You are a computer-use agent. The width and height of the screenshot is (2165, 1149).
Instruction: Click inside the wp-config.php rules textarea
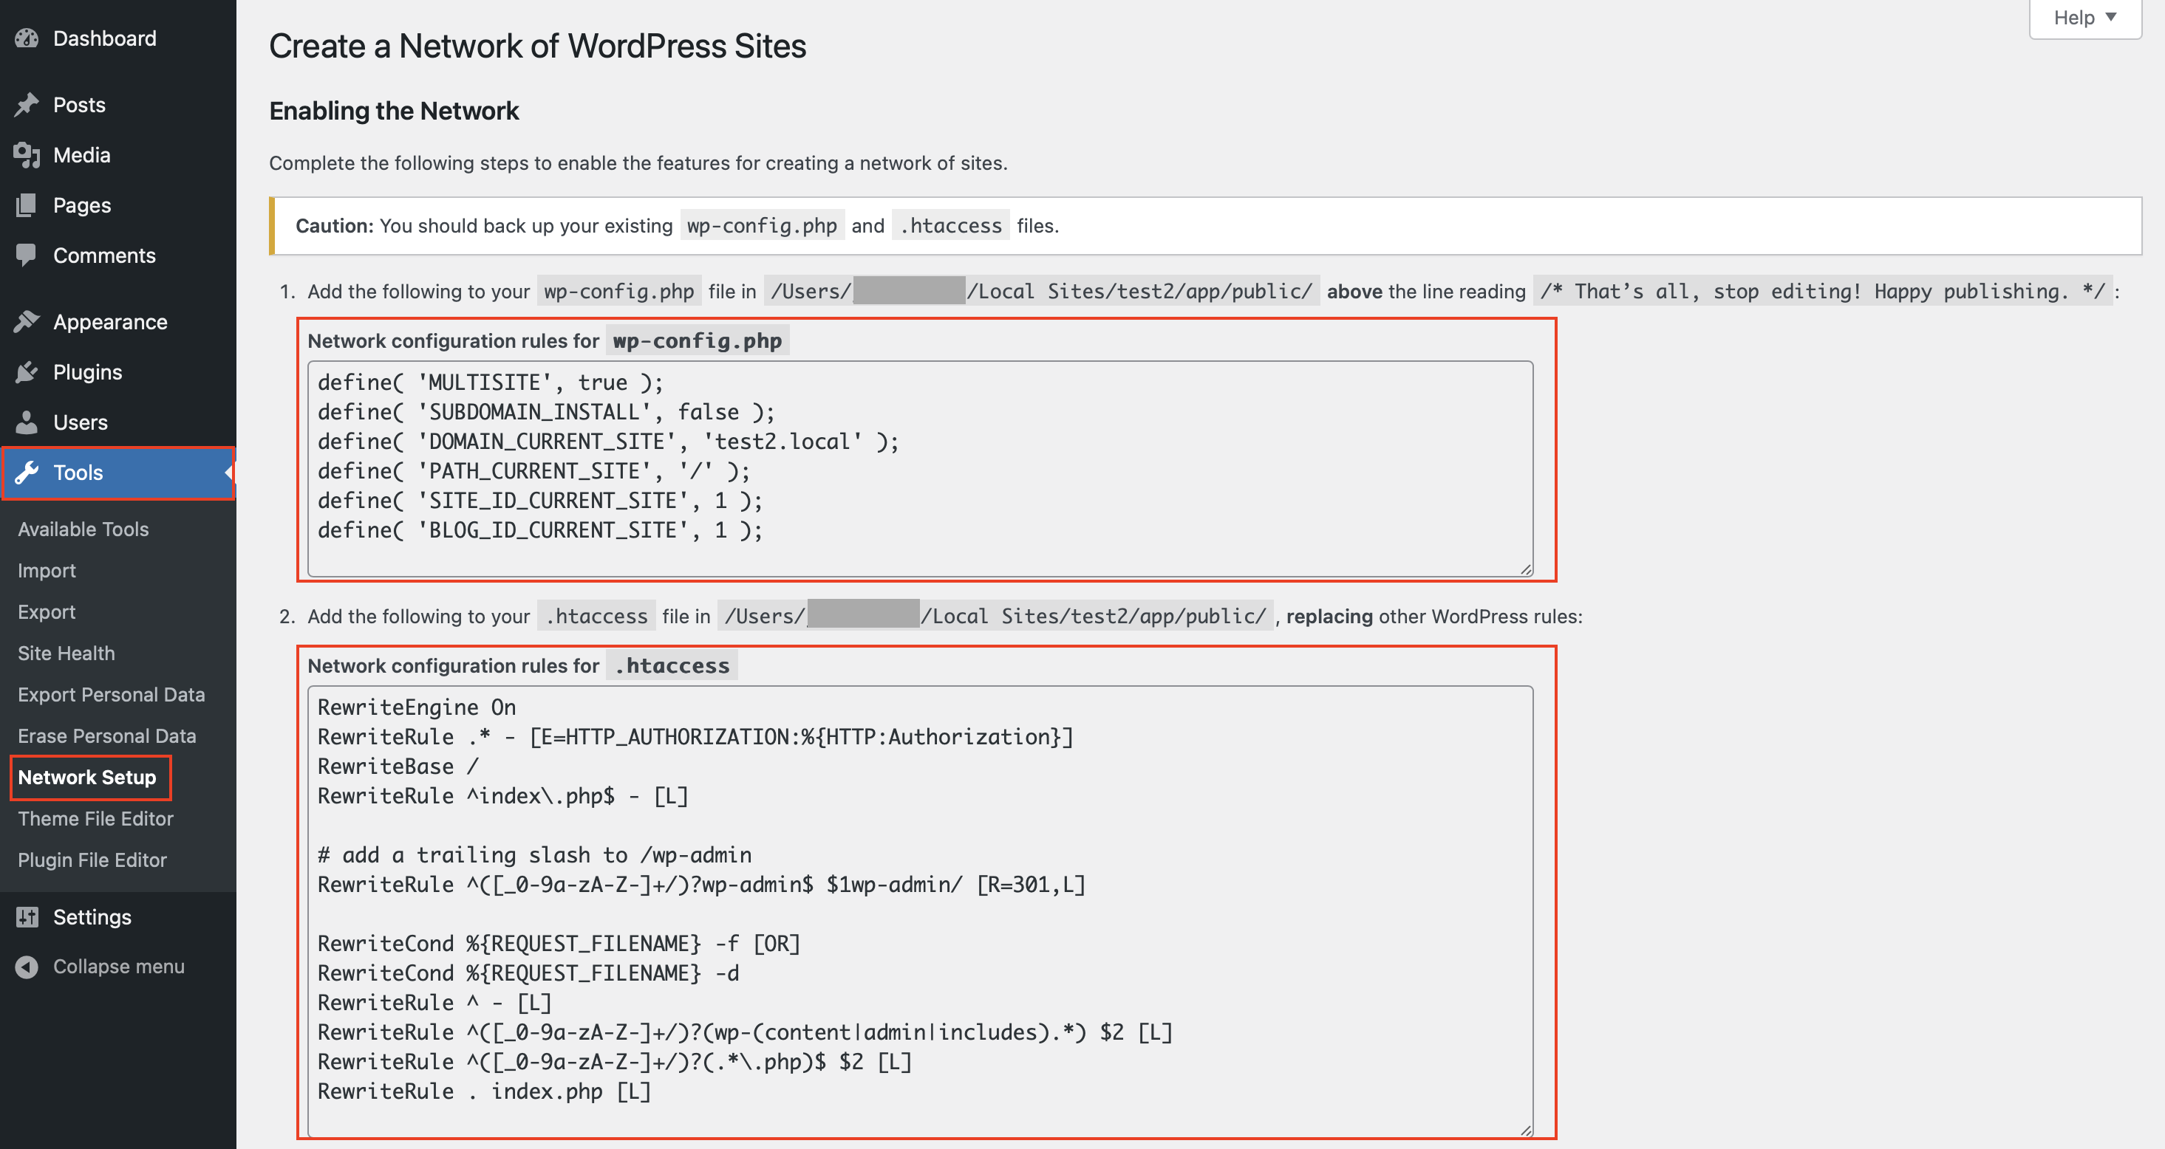(x=919, y=469)
